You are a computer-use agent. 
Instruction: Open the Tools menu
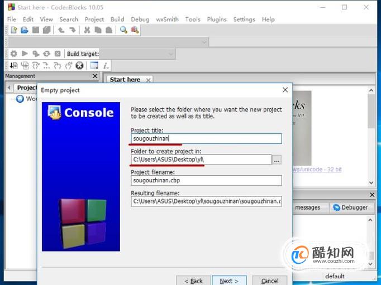tap(193, 20)
